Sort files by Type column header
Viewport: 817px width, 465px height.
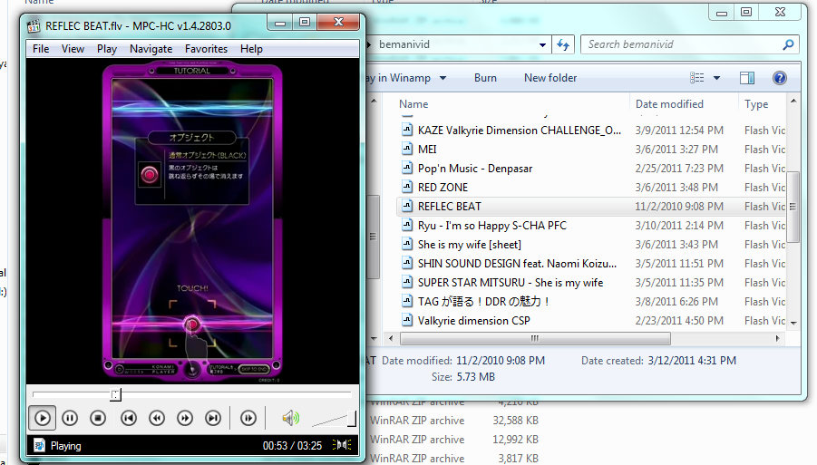(x=756, y=104)
